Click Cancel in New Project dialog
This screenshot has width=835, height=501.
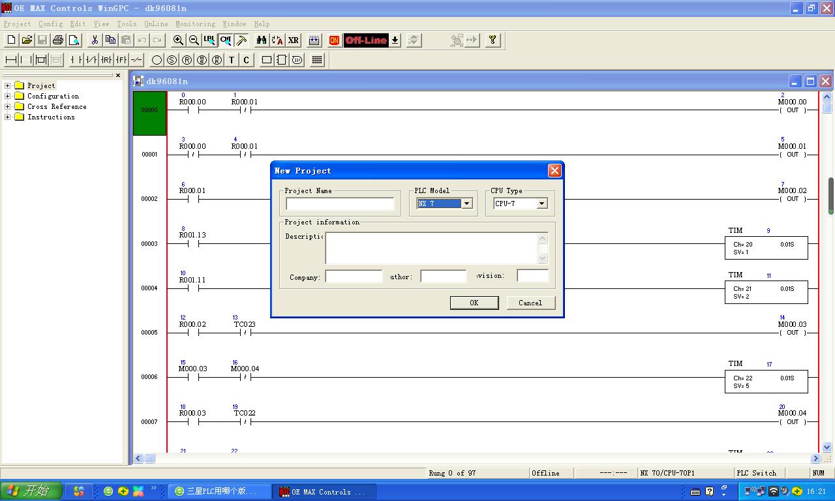[530, 303]
